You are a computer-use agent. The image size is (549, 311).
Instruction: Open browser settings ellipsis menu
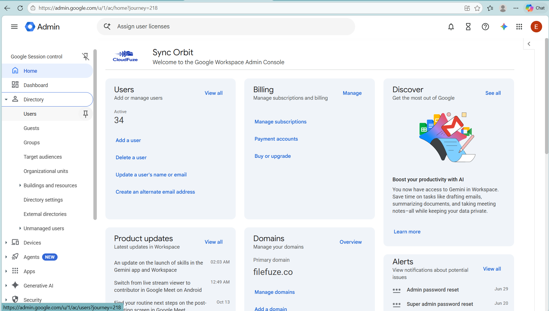pos(516,8)
